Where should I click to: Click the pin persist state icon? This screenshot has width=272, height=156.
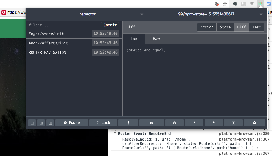pos(128,123)
